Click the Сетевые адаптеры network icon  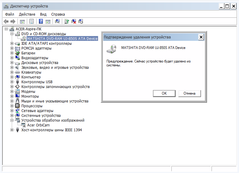coord(18,111)
